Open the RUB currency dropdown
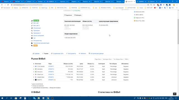179x100 pixels. 126,59
